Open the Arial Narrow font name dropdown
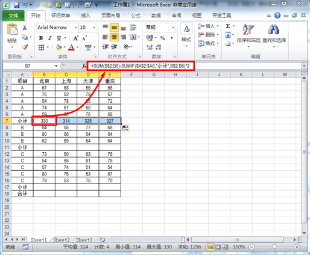310x255 pixels. point(76,28)
